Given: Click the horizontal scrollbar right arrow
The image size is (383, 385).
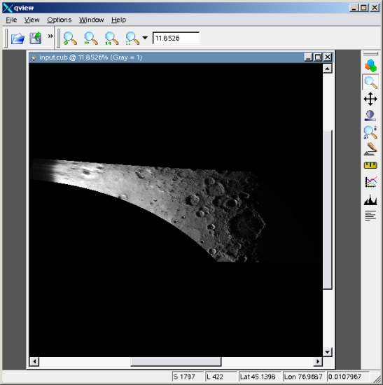Looking at the screenshot, I should tap(318, 361).
